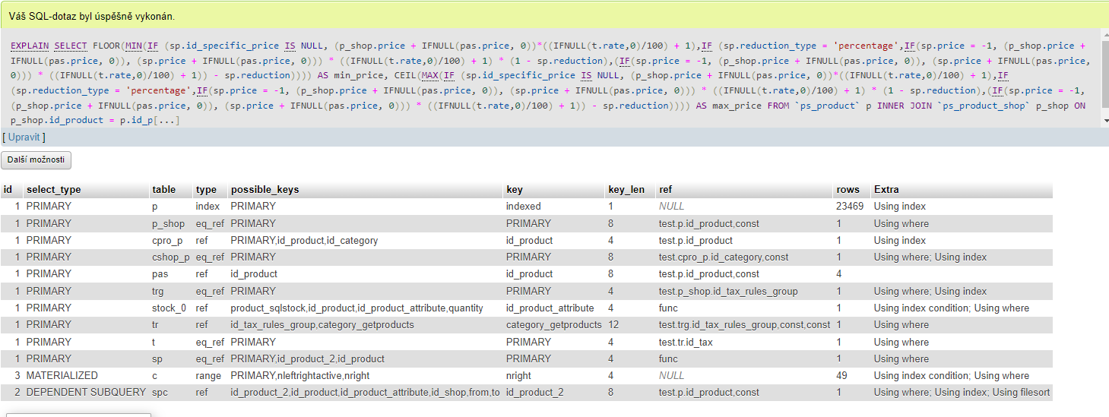Click the 'Using index; Using filesort' Extra cell
Viewport: 1109px width, 417px height.
962,393
